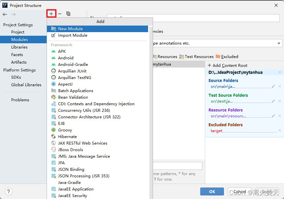The image size is (284, 199).
Task: Go back with the left arrow
Action: (x=5, y=14)
